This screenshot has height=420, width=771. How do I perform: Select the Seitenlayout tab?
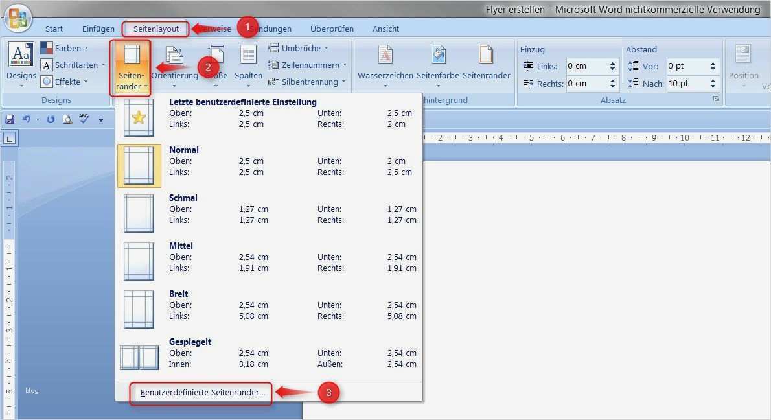click(x=156, y=29)
